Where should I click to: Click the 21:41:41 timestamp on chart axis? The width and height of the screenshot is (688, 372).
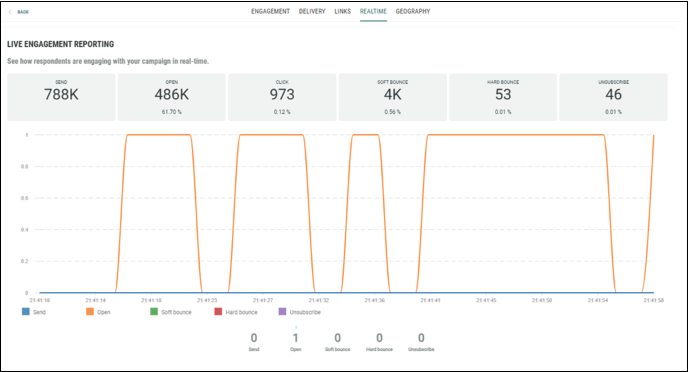430,300
